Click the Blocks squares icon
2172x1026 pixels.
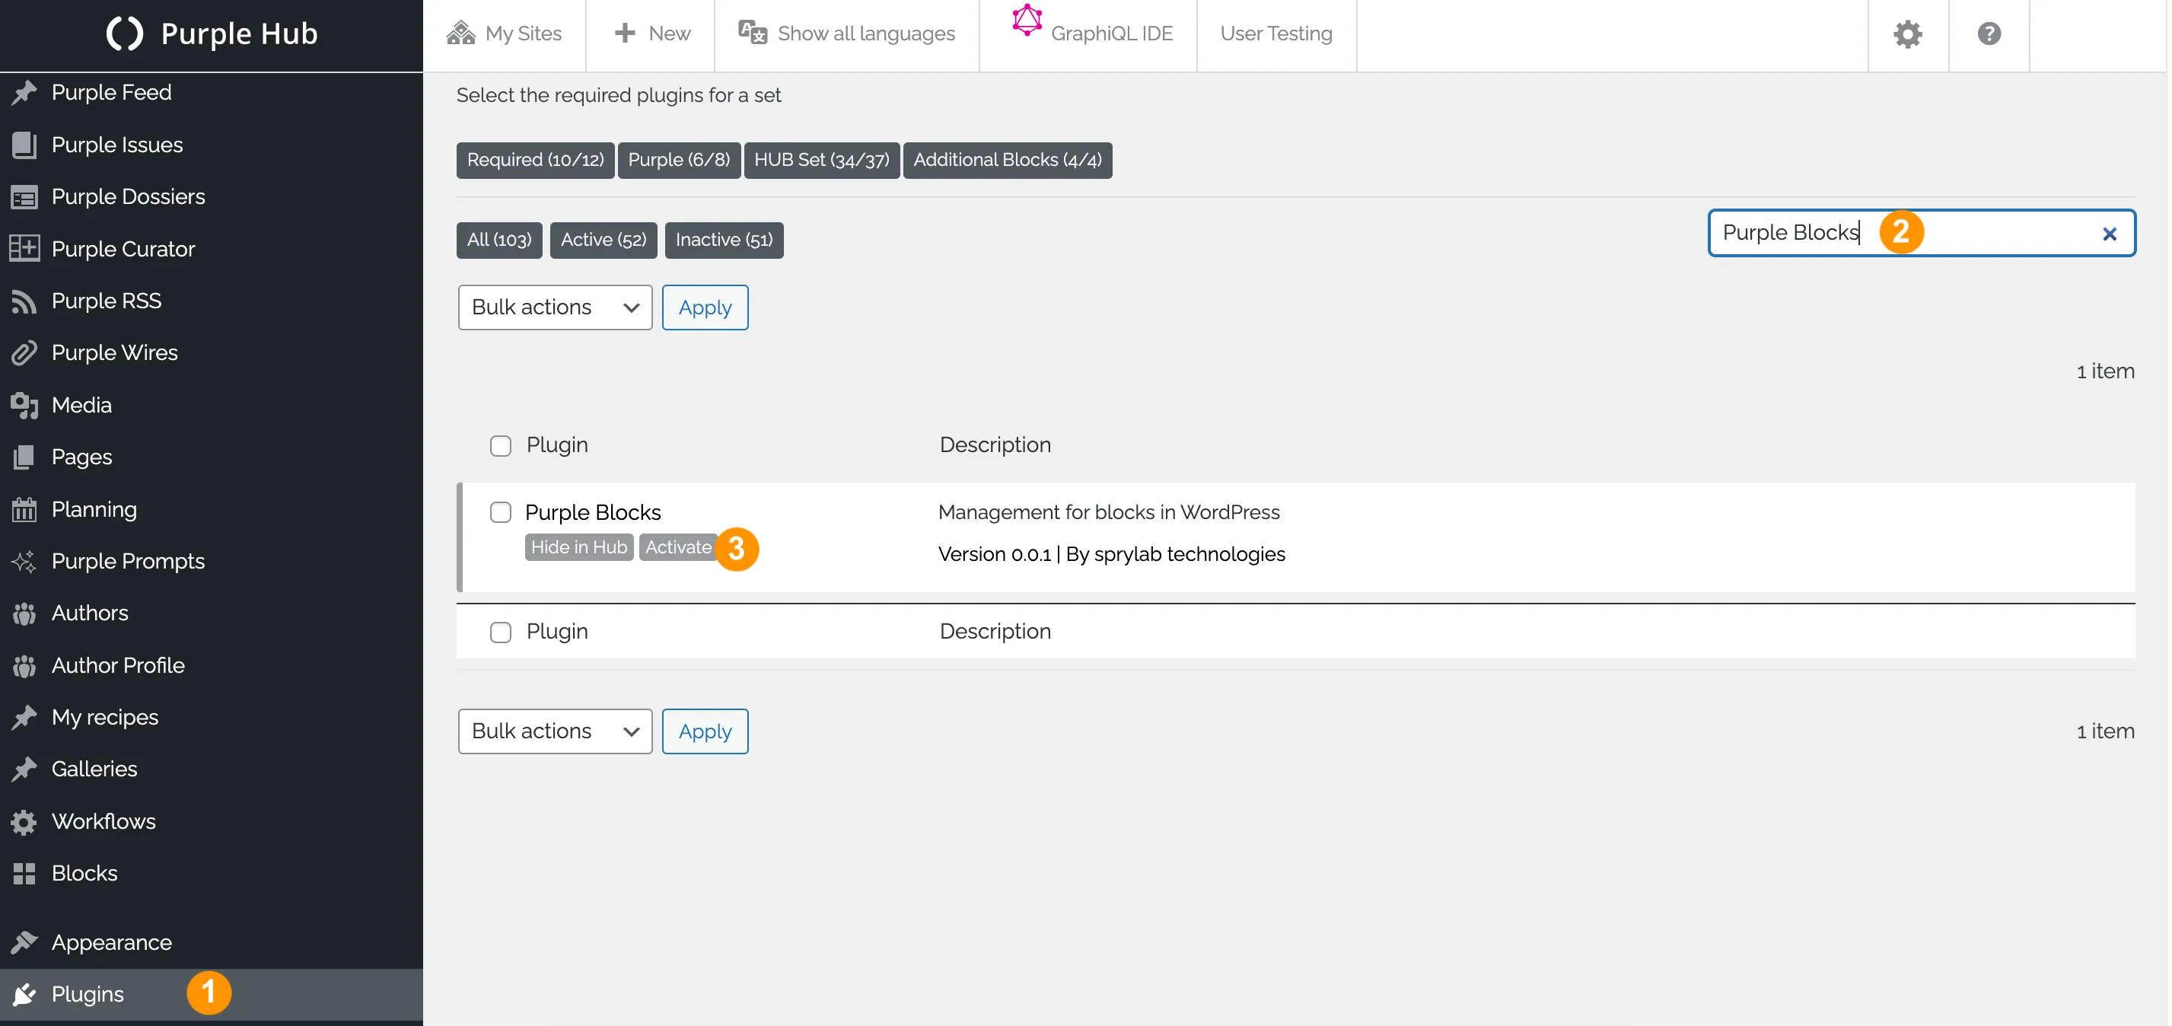[x=24, y=874]
